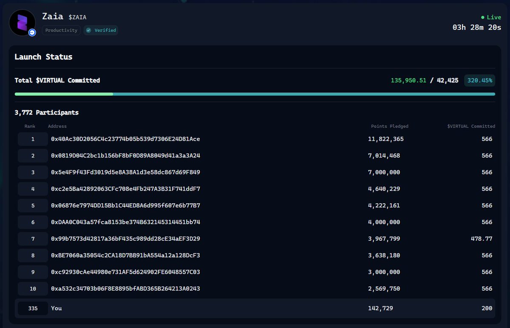Click the rank 4 badge
510x328 pixels.
(33, 189)
